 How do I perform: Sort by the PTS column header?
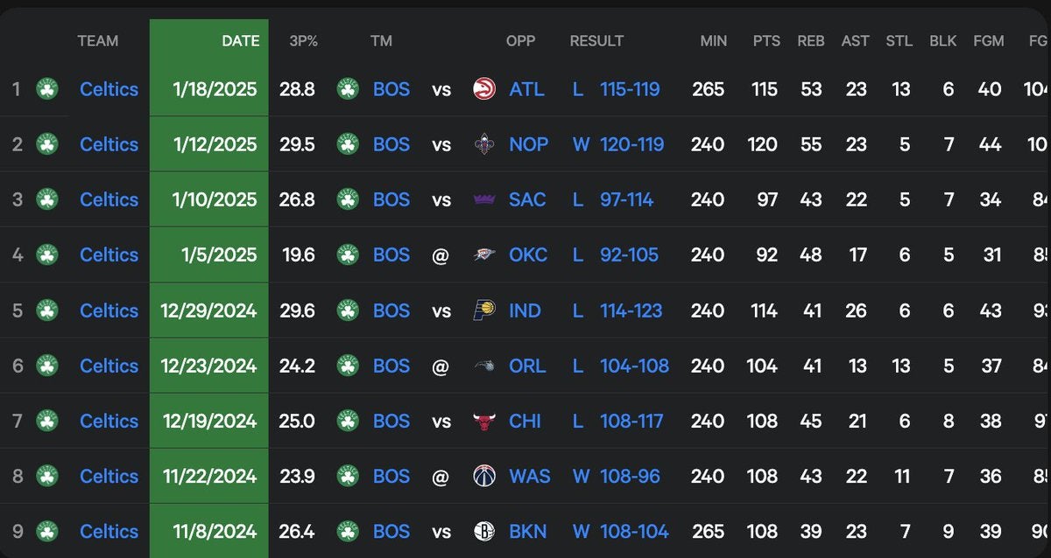pos(766,41)
